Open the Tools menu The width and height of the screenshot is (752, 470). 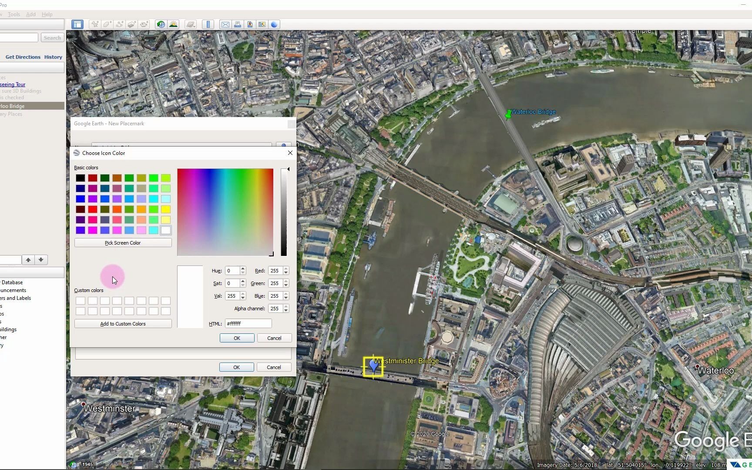tap(13, 14)
